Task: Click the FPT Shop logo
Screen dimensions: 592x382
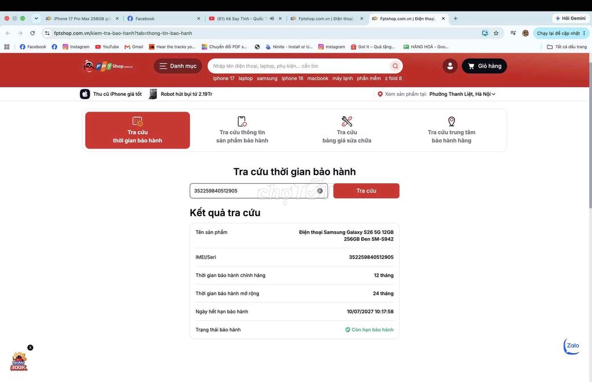Action: (108, 66)
